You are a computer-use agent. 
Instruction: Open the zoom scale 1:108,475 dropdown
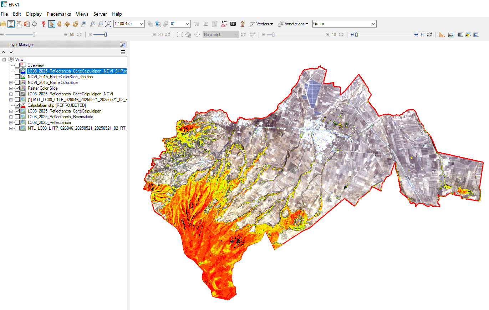click(141, 24)
